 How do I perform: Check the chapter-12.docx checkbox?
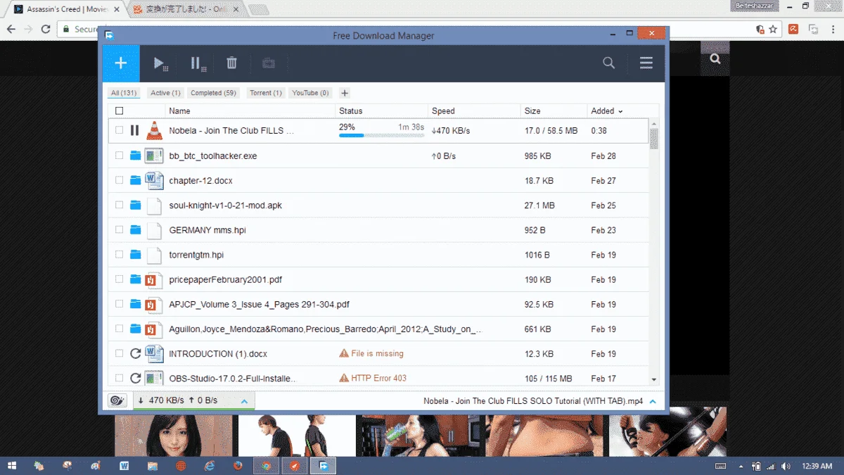pos(119,180)
